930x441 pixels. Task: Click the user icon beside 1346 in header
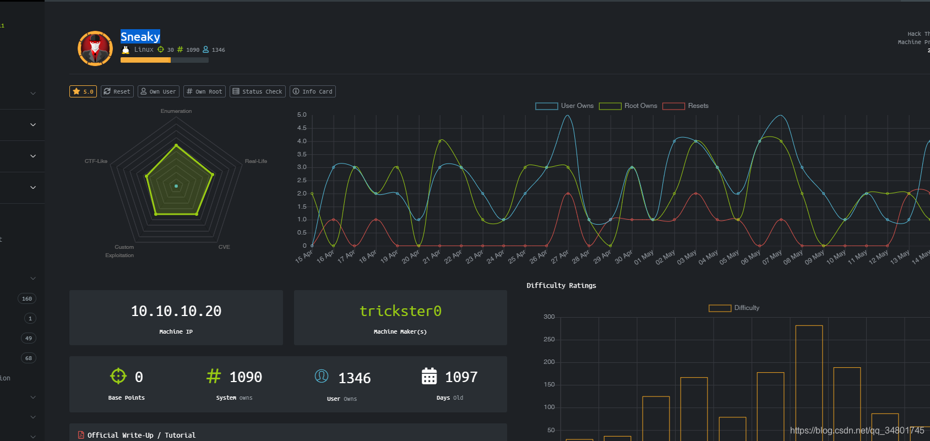tap(206, 50)
